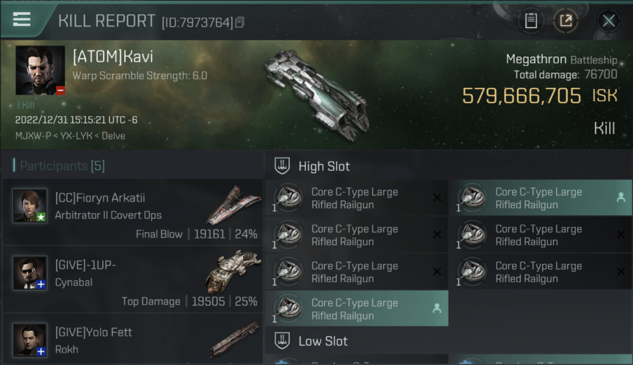This screenshot has width=633, height=365.
Task: Open the hamburger menu
Action: pos(22,19)
